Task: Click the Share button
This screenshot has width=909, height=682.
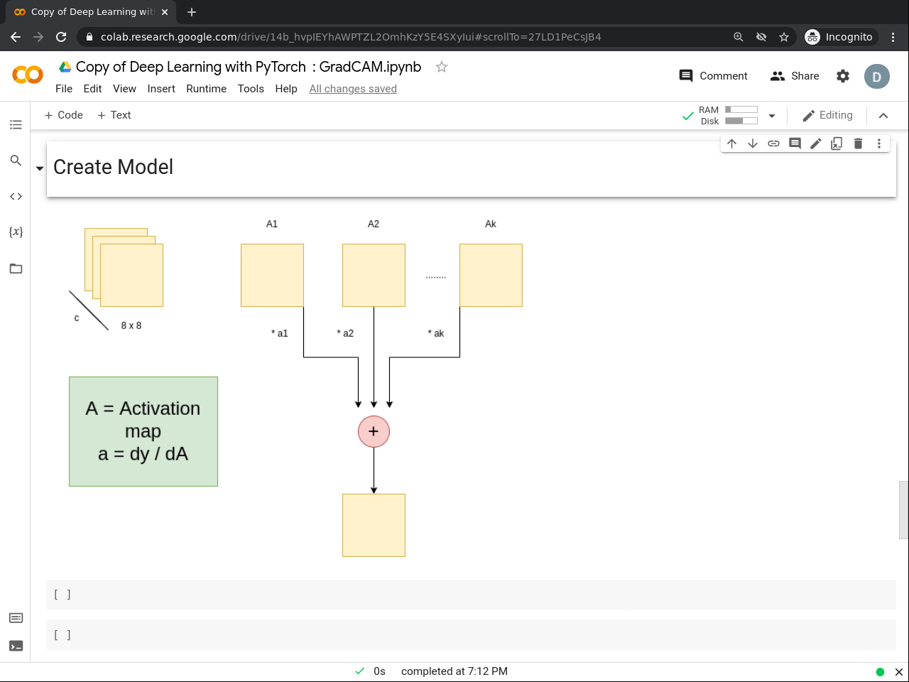Action: tap(795, 76)
